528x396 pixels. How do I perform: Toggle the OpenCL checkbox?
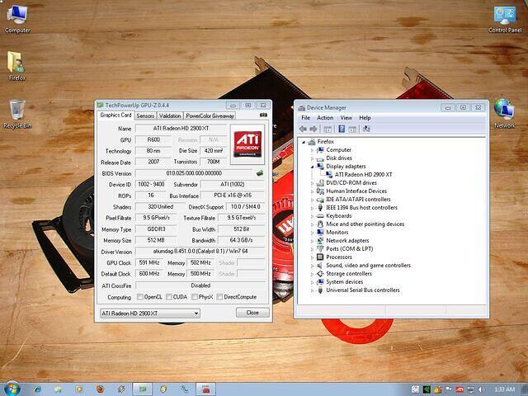point(139,297)
